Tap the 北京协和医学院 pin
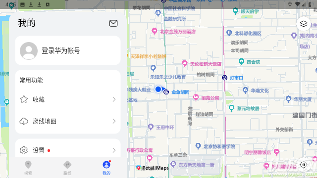 click(198, 146)
